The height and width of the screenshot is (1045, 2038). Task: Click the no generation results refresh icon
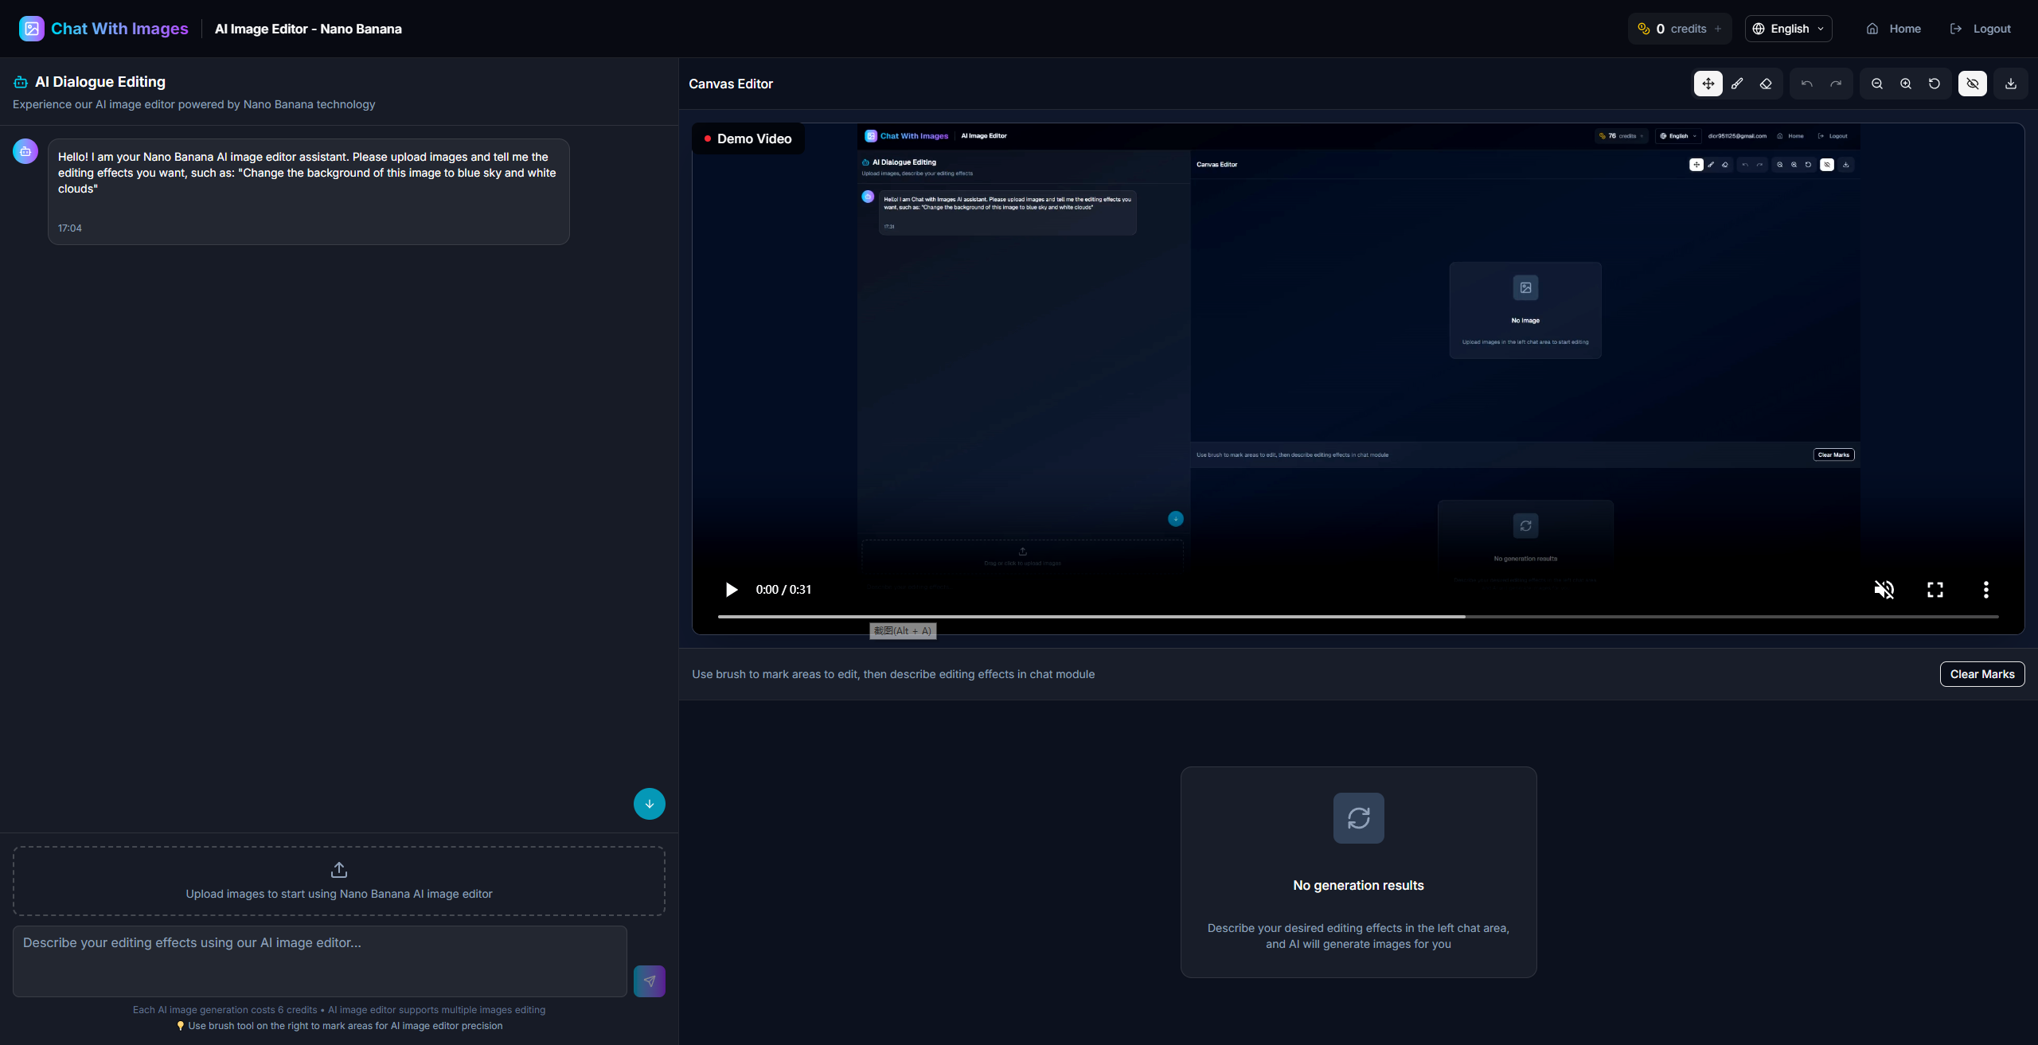coord(1359,818)
